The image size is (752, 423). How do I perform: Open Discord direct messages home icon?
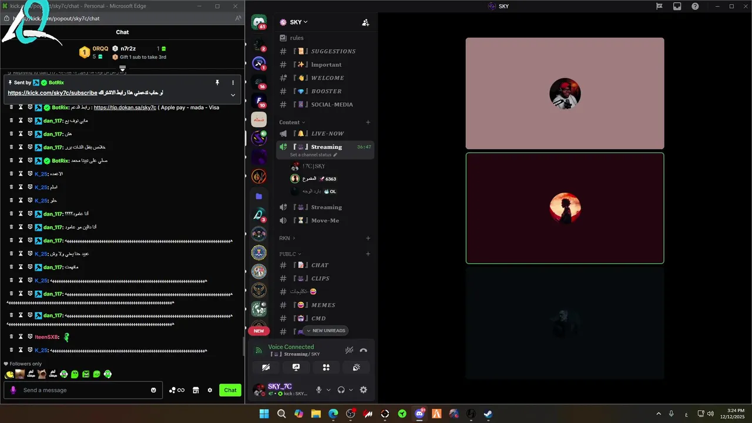(258, 23)
